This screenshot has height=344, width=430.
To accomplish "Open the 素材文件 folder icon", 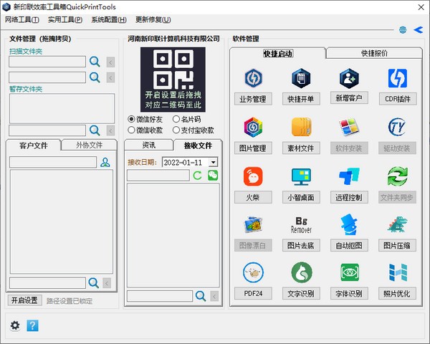I will click(x=301, y=127).
